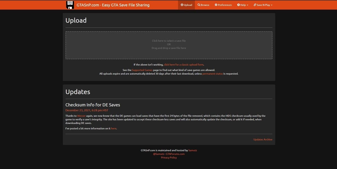Click the question mark Help icon
The image size is (337, 169).
[x=238, y=5]
